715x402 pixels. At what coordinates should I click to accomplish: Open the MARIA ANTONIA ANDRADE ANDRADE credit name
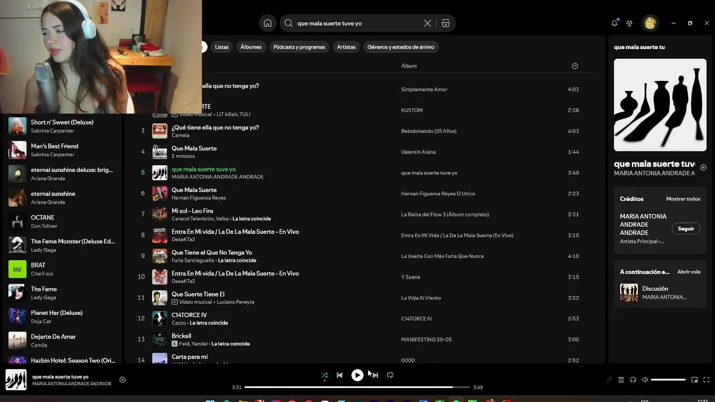(x=643, y=224)
